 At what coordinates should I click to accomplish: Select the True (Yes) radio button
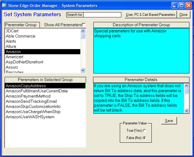(x=144, y=130)
